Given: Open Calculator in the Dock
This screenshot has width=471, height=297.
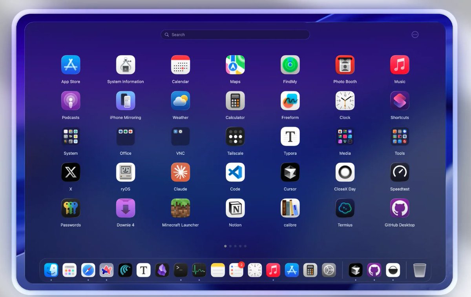Looking at the screenshot, I should (x=310, y=270).
